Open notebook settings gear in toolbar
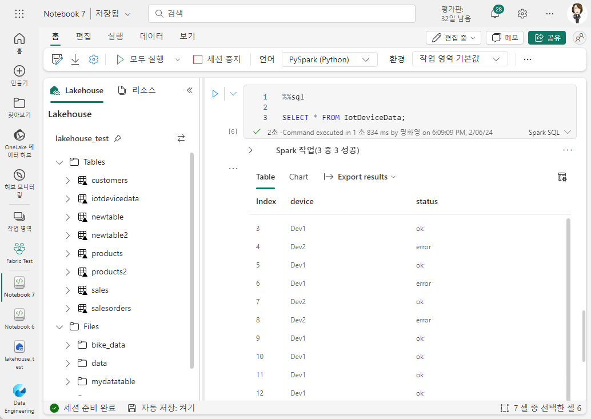 pos(94,59)
